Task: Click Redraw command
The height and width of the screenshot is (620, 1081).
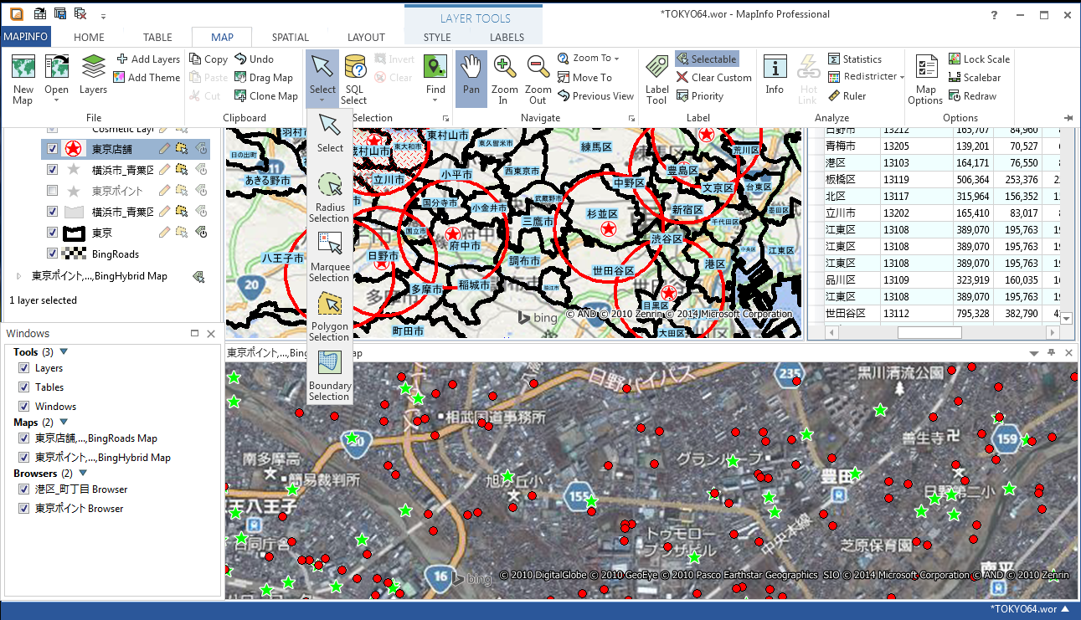Action: point(973,96)
